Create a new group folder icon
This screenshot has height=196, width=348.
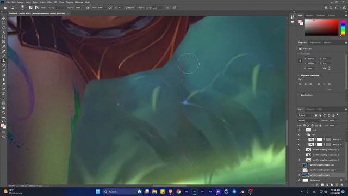(332, 185)
